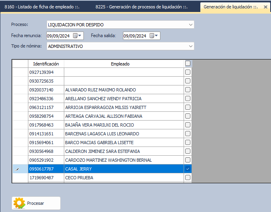The image size is (271, 212).
Task: Click the pencil edit icon beside CASAL JERRY
Action: (x=17, y=169)
